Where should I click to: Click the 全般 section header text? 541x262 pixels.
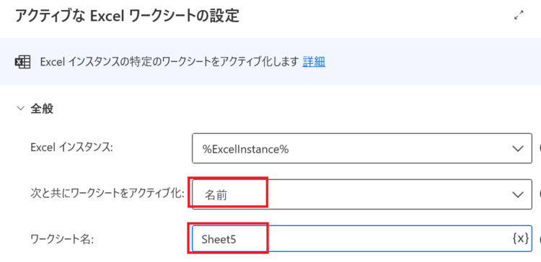pos(42,109)
